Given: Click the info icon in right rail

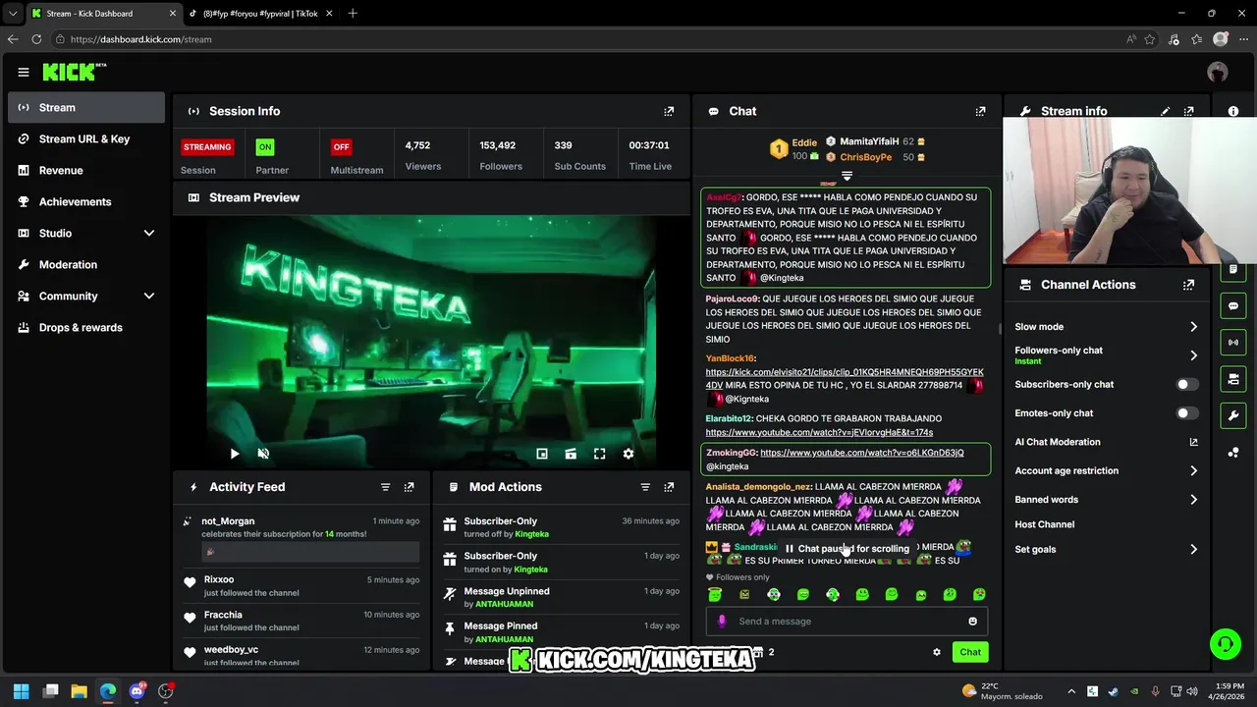Looking at the screenshot, I should point(1233,111).
